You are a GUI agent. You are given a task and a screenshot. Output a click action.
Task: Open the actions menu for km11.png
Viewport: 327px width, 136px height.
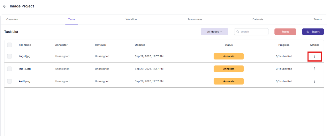click(315, 81)
